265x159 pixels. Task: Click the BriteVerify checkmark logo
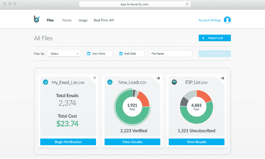pyautogui.click(x=37, y=19)
